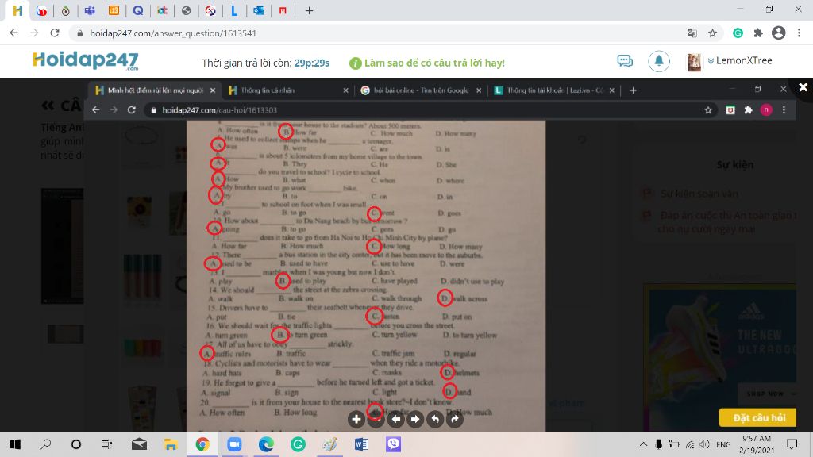Open Wi-Fi network settings in tray
The width and height of the screenshot is (813, 457).
coord(690,444)
